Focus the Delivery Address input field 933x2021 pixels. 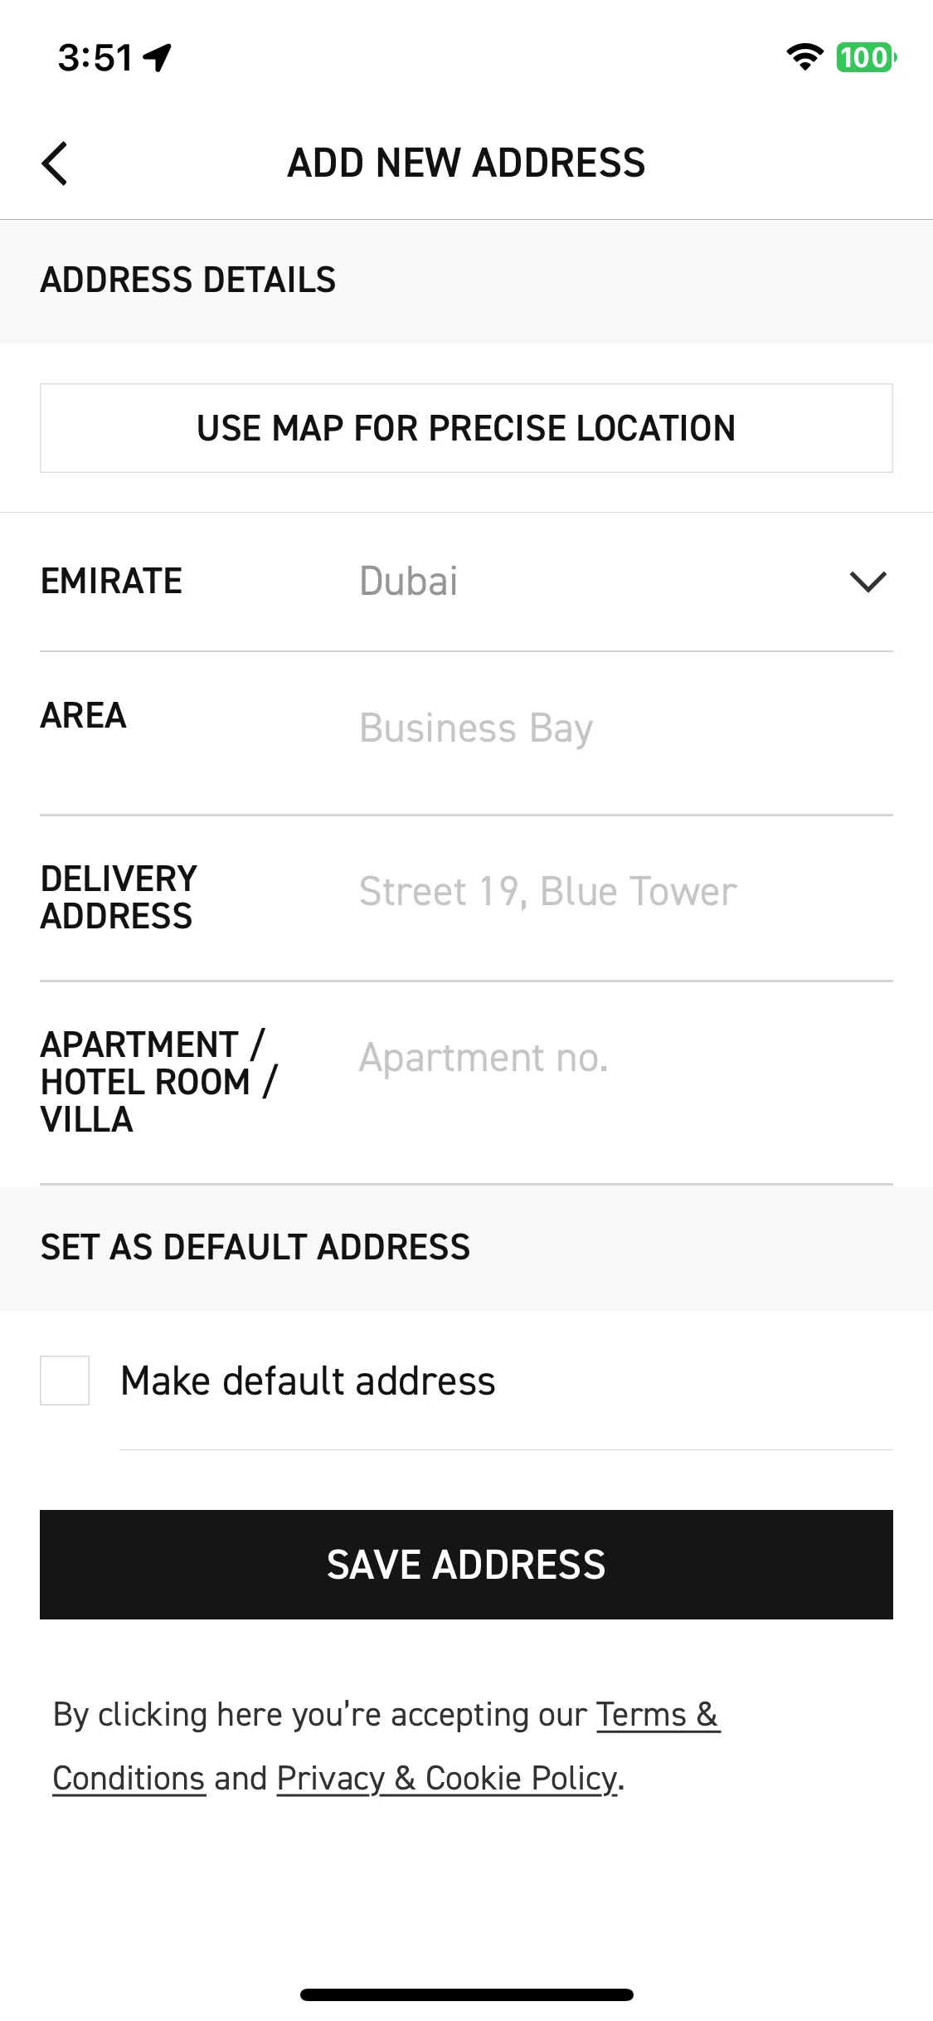pos(625,892)
